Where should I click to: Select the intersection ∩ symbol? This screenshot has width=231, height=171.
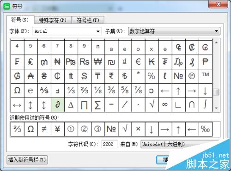(192, 105)
